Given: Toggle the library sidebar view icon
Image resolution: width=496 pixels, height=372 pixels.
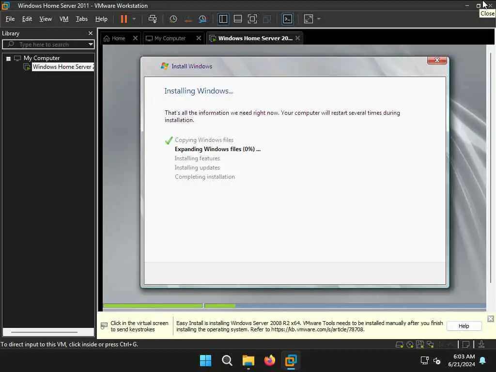Looking at the screenshot, I should [223, 19].
